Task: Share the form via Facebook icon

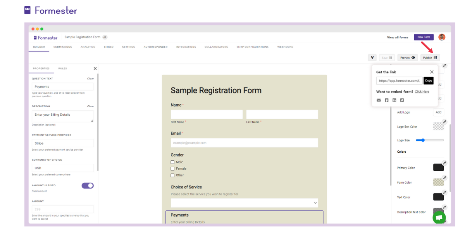Action: pyautogui.click(x=386, y=100)
